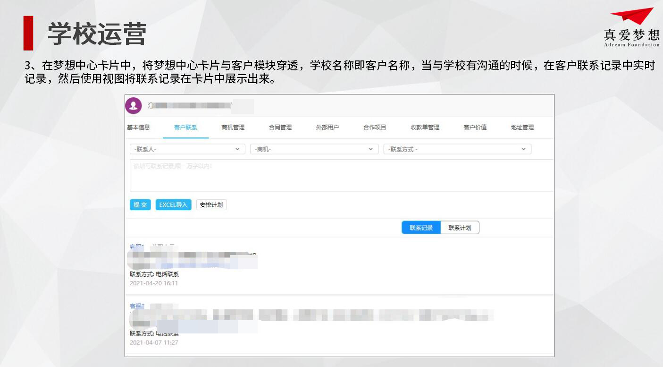The image size is (663, 367).
Task: Click the purple customer avatar icon
Action: click(x=134, y=106)
